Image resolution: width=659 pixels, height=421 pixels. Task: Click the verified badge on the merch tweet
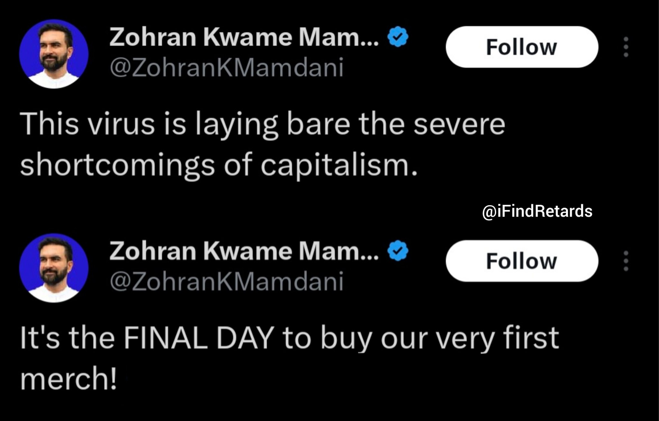[398, 251]
